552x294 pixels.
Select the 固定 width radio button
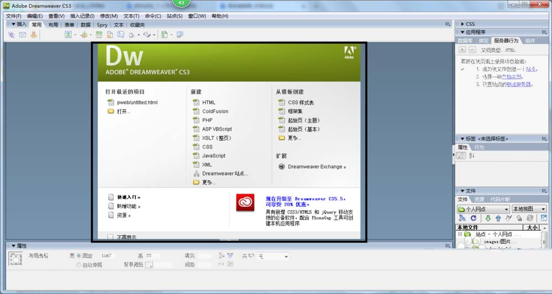click(x=78, y=256)
